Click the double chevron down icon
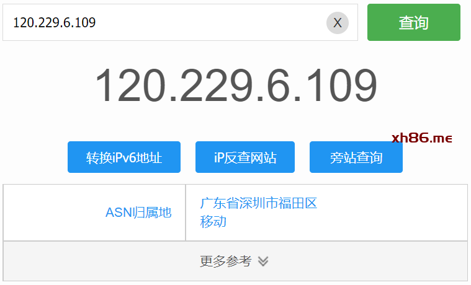The height and width of the screenshot is (285, 471). click(263, 261)
